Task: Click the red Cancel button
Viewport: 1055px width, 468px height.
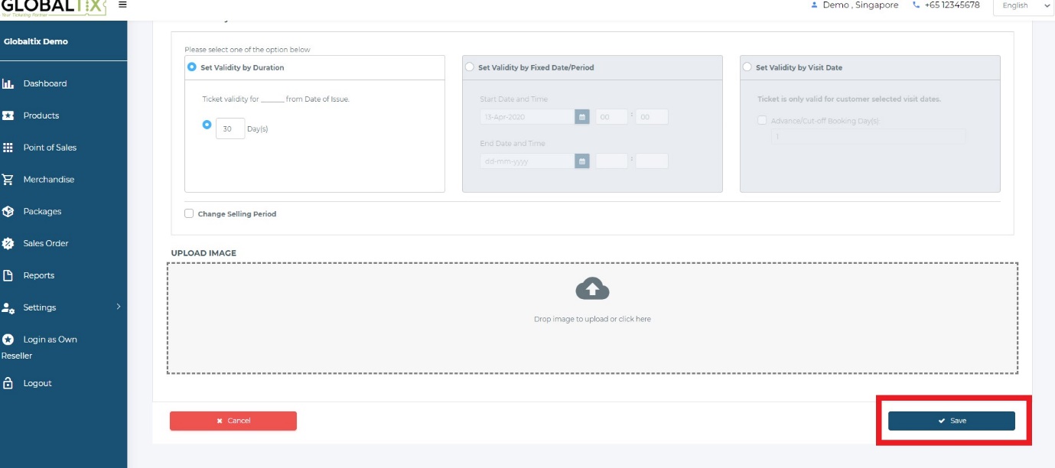Action: pyautogui.click(x=233, y=421)
